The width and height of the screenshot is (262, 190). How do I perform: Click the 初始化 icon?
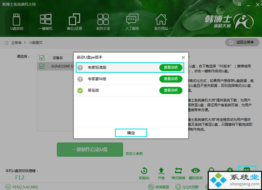pos(144,173)
